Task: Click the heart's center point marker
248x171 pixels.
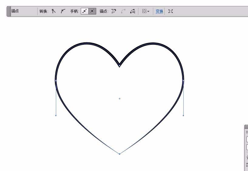Action: pyautogui.click(x=120, y=99)
